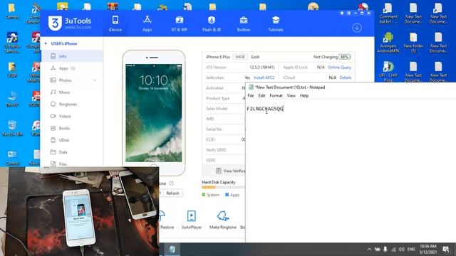Image resolution: width=456 pixels, height=256 pixels.
Task: Click the iPhone lock screen preview
Action: coord(154,113)
